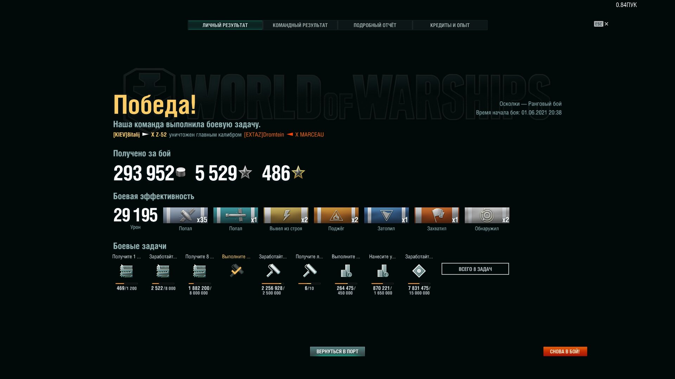Image resolution: width=675 pixels, height=379 pixels.
Task: Click the Боевая эффективность section heading
Action: coord(153,196)
